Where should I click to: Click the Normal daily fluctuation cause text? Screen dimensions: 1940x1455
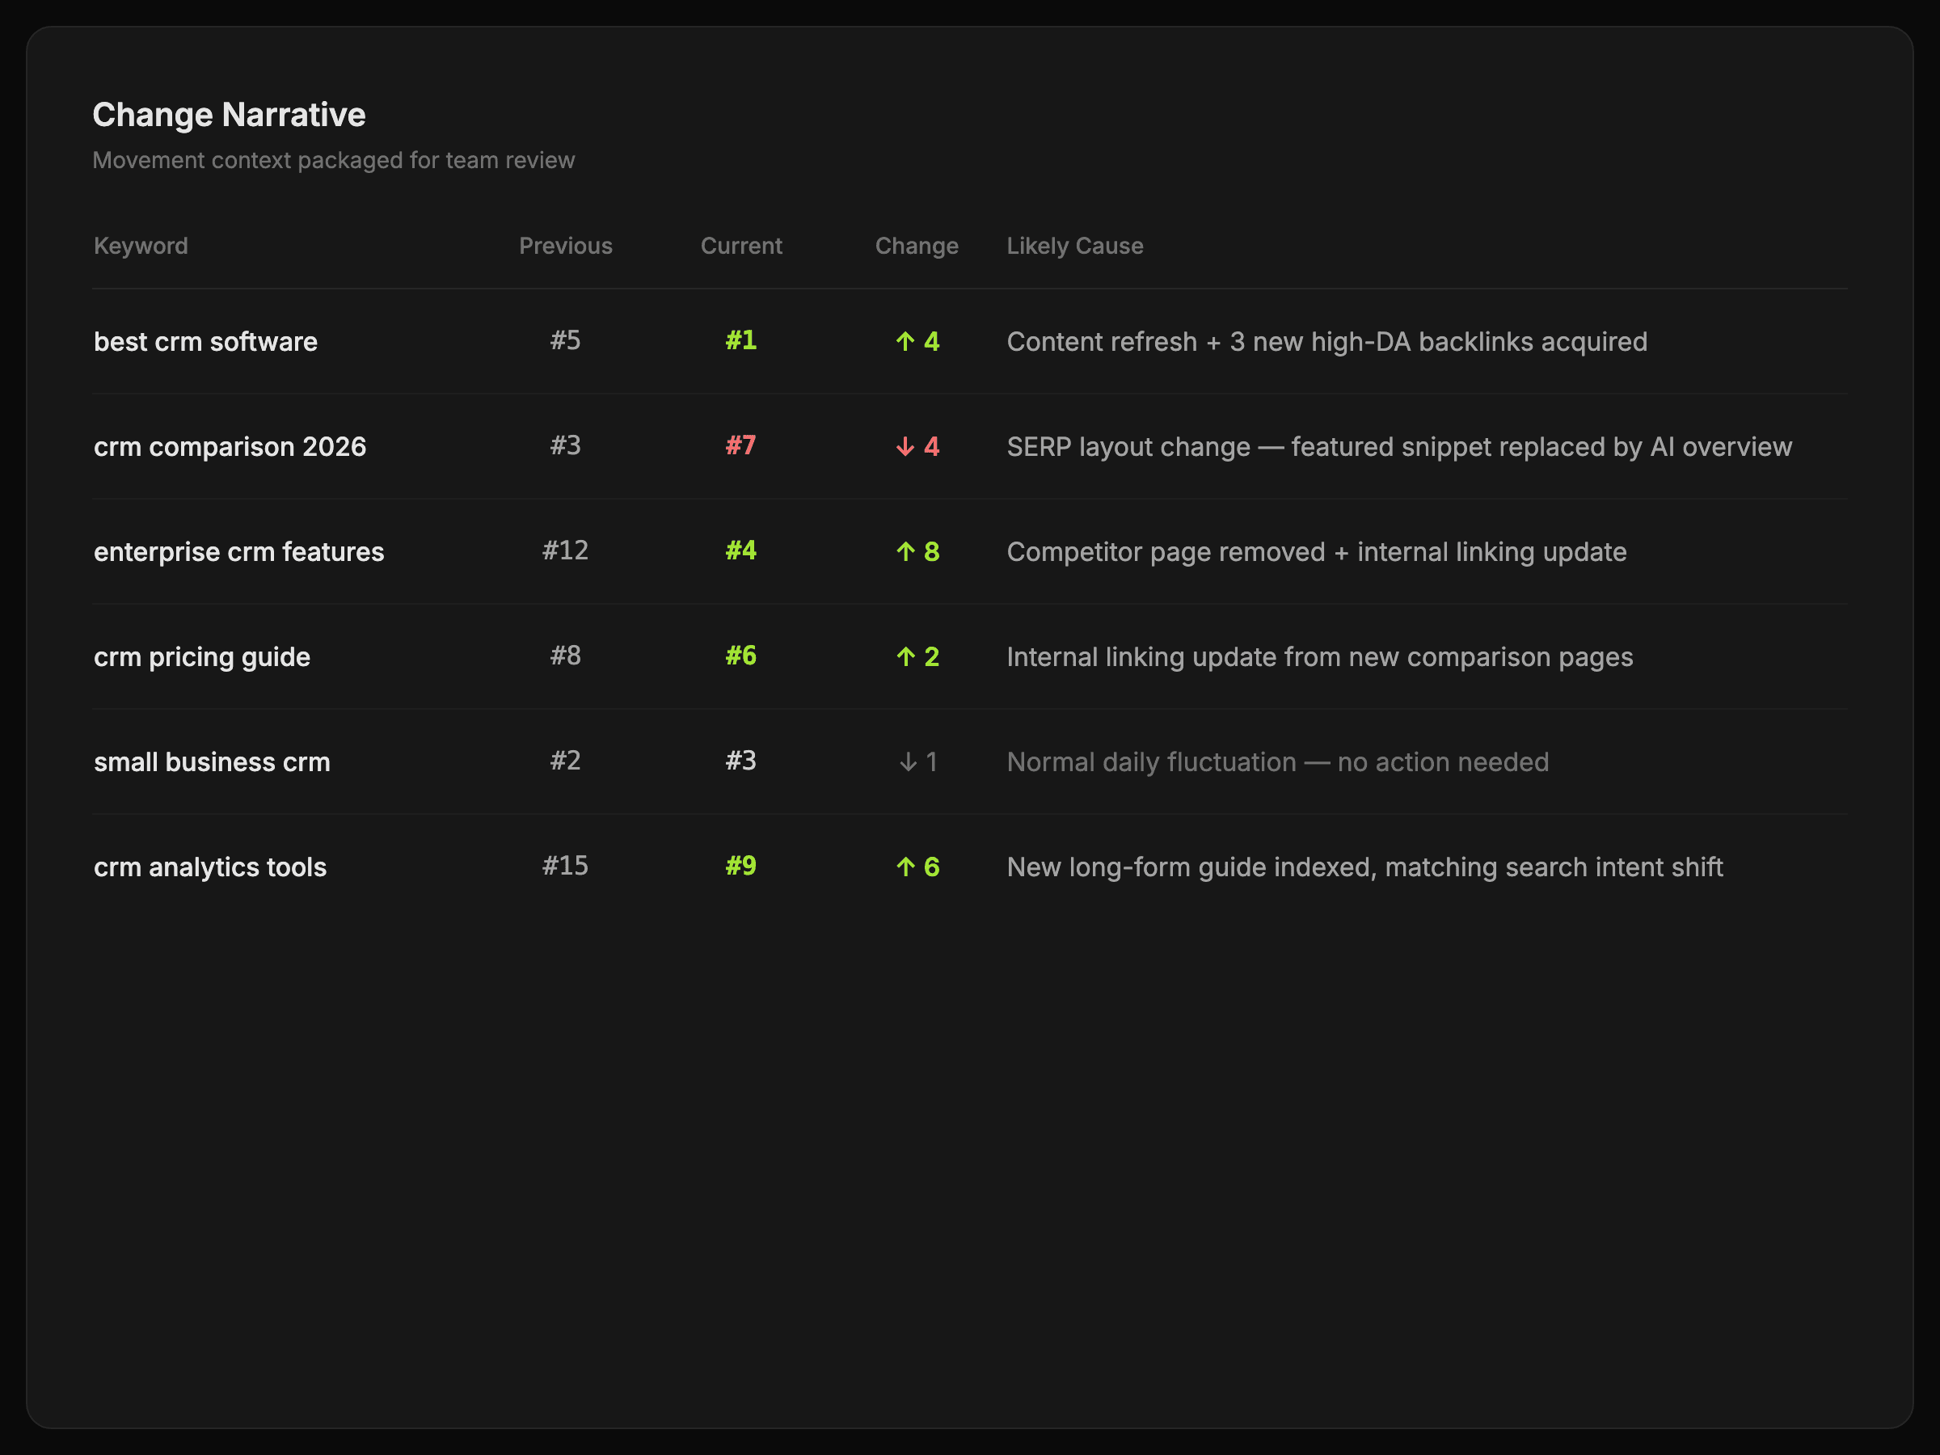coord(1277,762)
